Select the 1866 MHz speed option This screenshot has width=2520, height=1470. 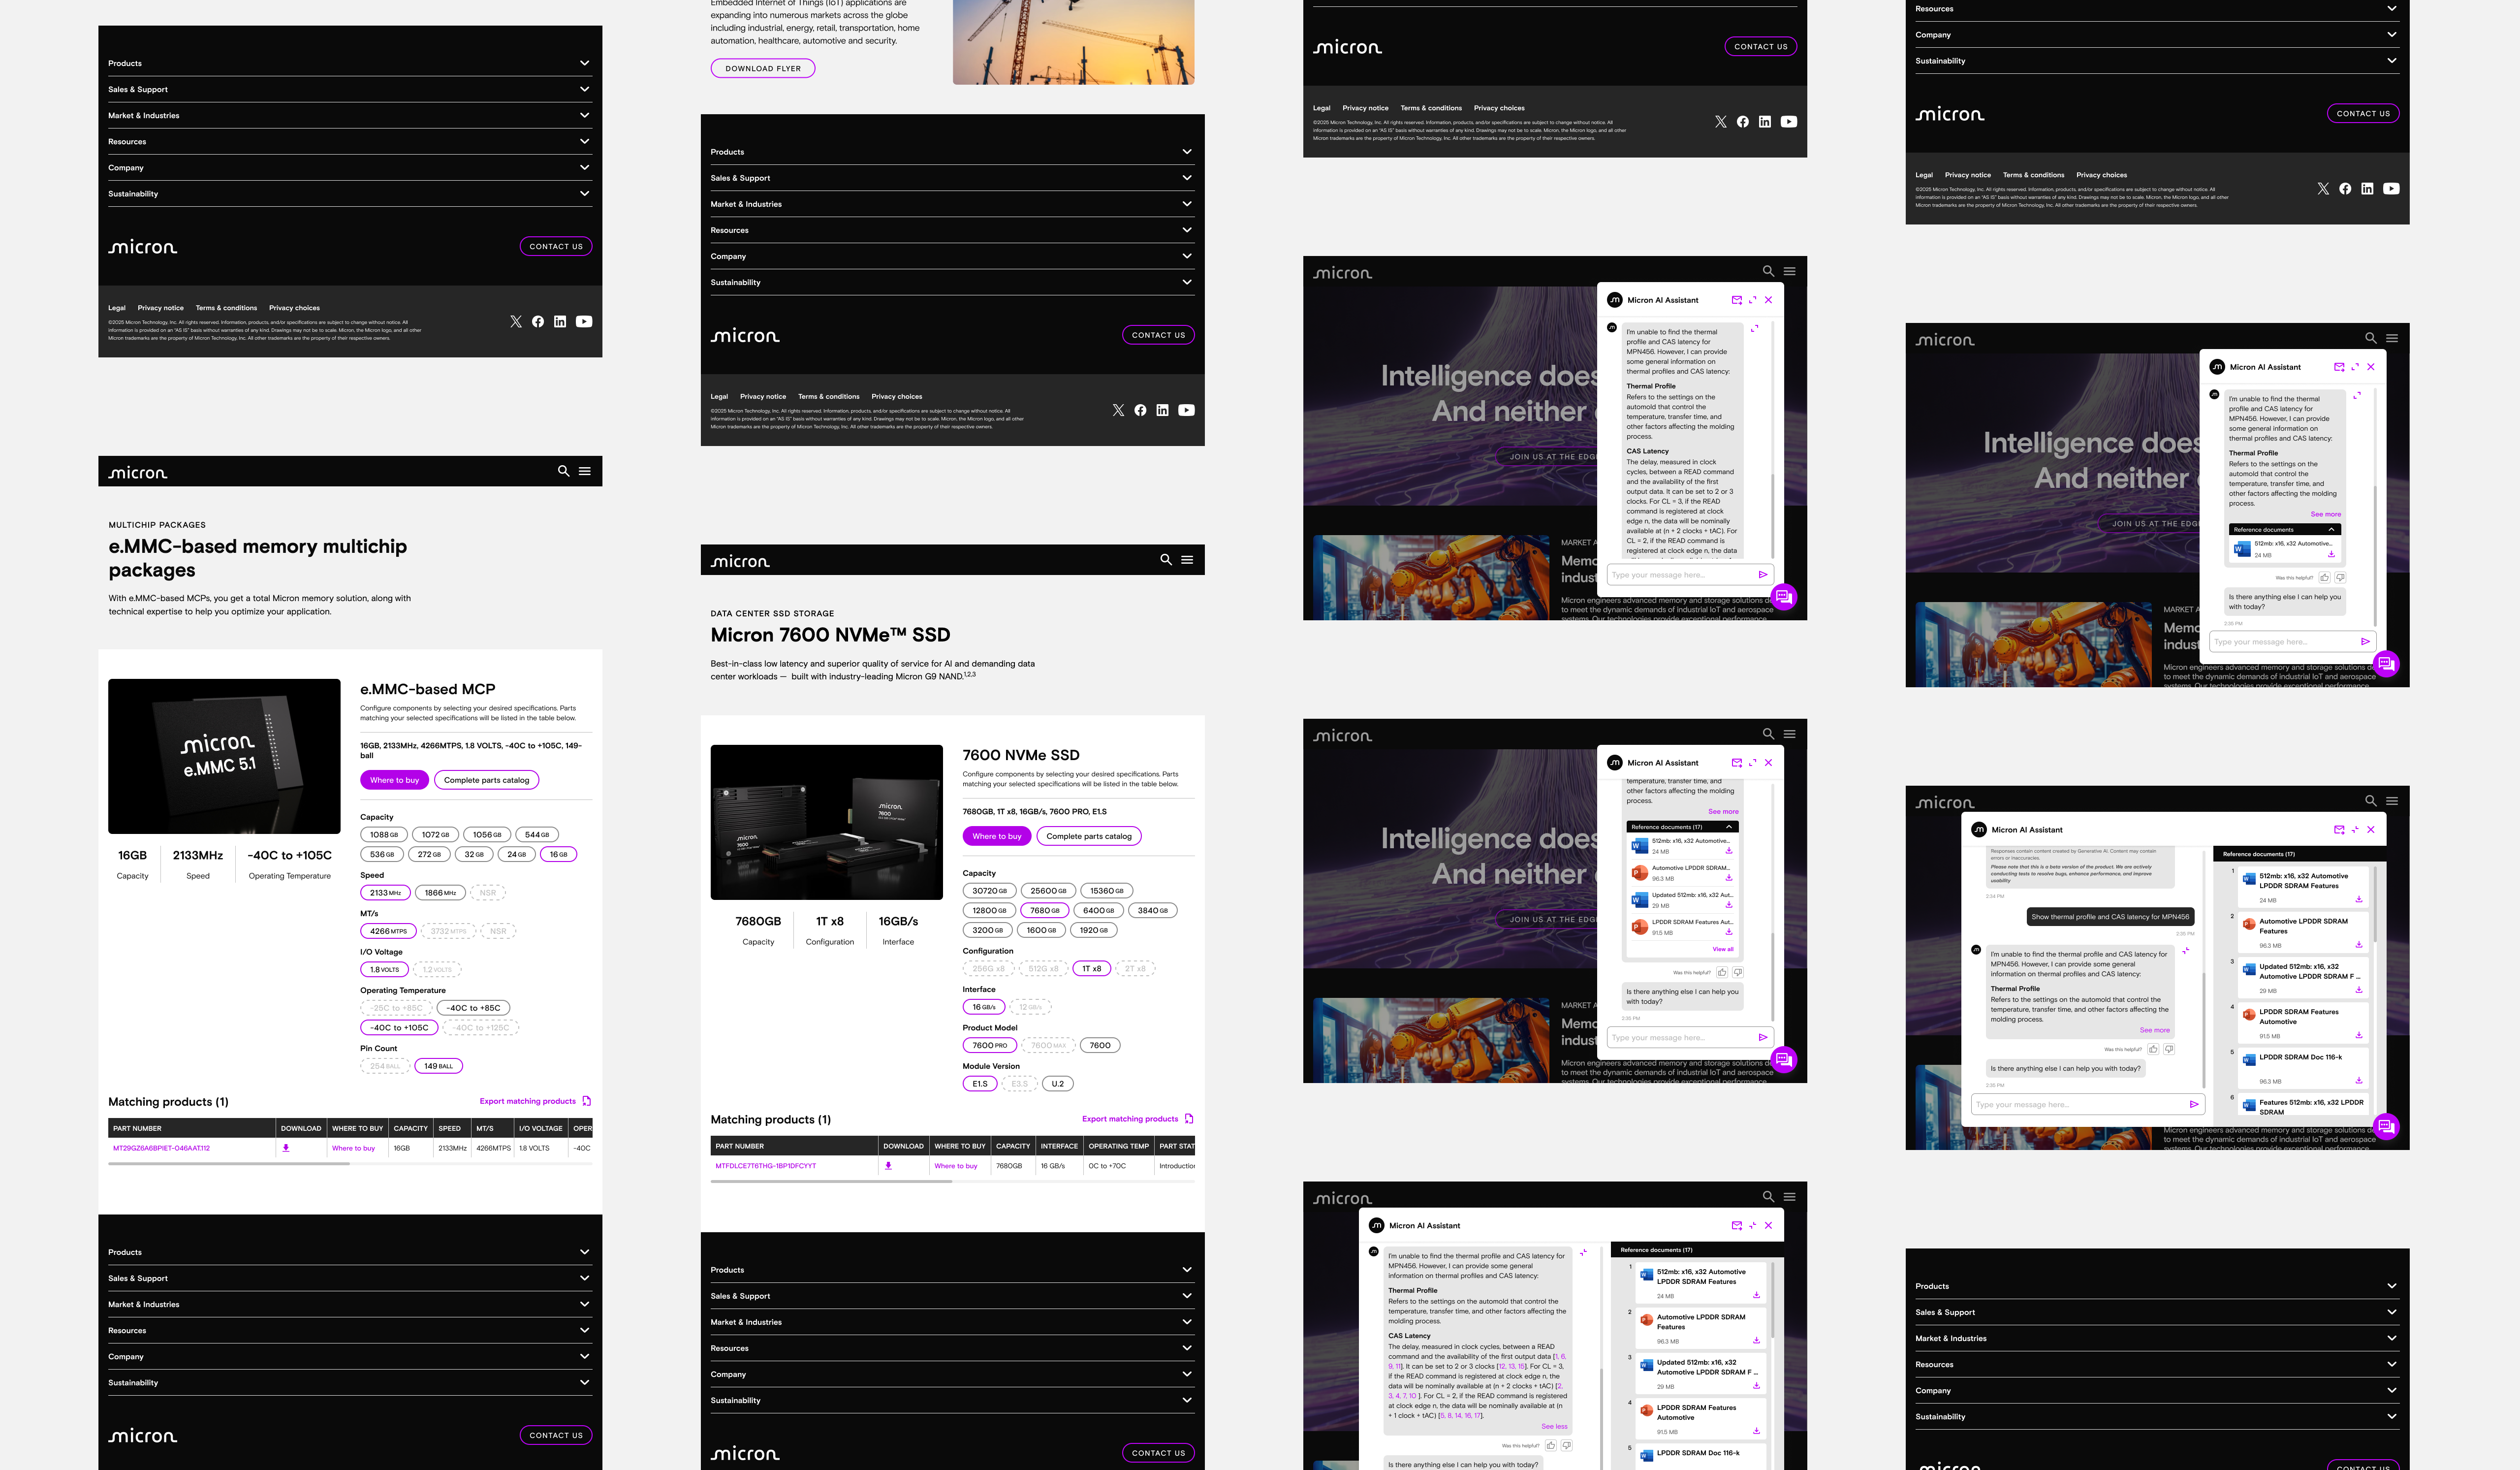tap(440, 893)
